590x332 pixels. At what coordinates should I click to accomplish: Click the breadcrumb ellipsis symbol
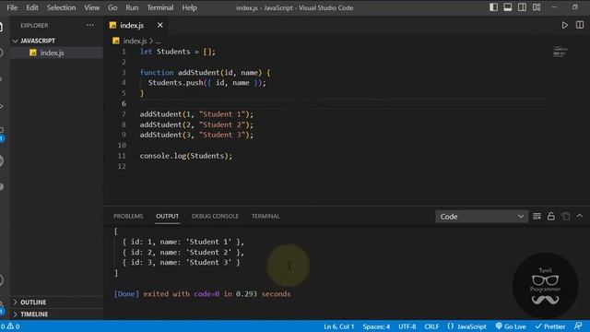click(x=158, y=41)
